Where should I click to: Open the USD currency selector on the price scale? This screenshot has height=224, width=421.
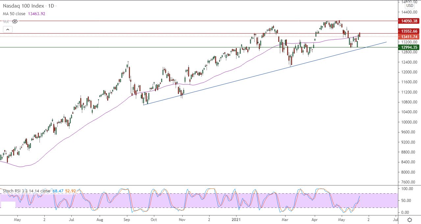[x=409, y=6]
